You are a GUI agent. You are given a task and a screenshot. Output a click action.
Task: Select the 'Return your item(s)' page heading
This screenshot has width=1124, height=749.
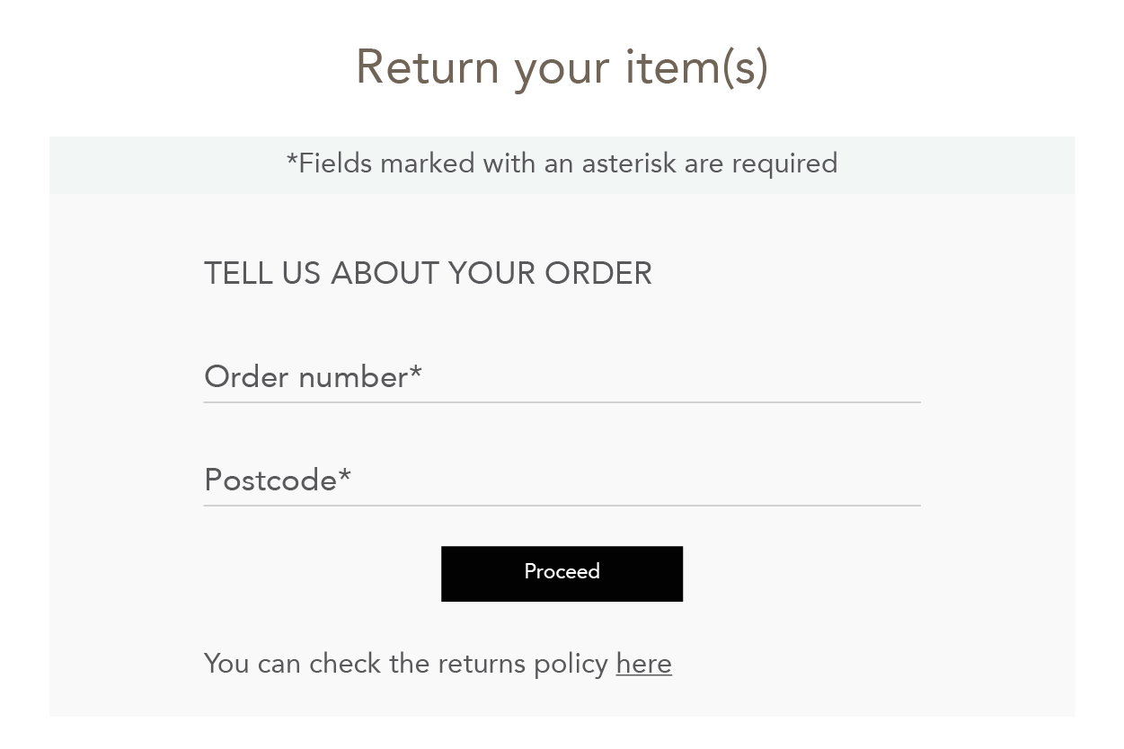click(562, 67)
